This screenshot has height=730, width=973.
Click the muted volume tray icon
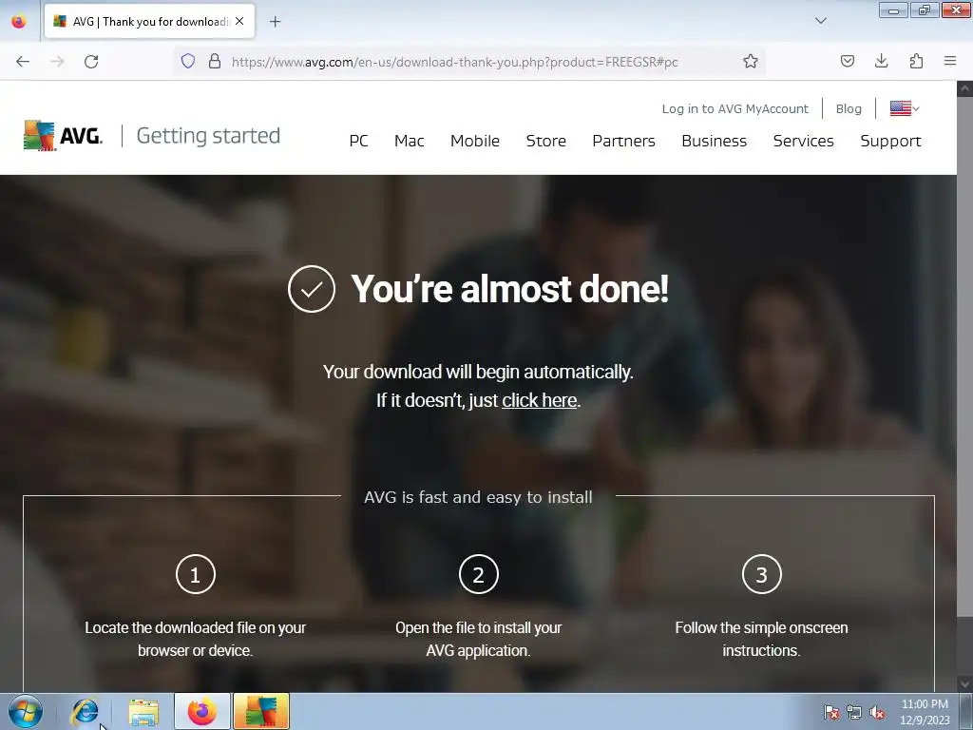pos(877,712)
